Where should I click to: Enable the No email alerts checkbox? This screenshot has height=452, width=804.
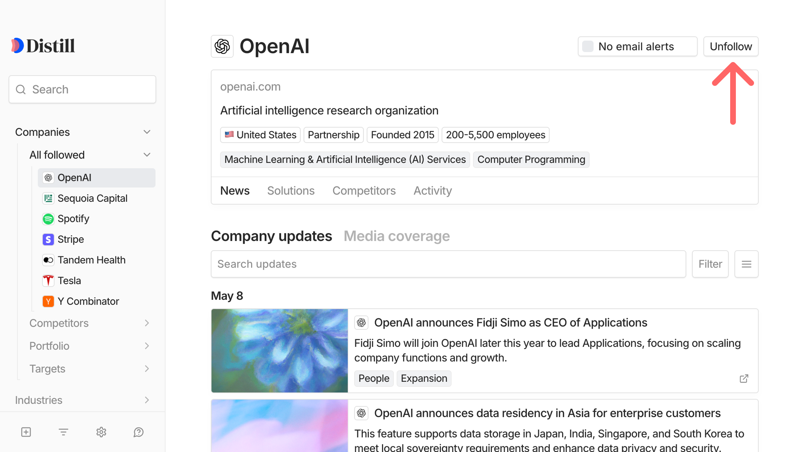[x=587, y=46]
